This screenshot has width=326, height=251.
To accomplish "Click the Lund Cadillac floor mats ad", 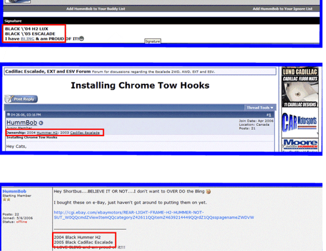I will coord(300,87).
